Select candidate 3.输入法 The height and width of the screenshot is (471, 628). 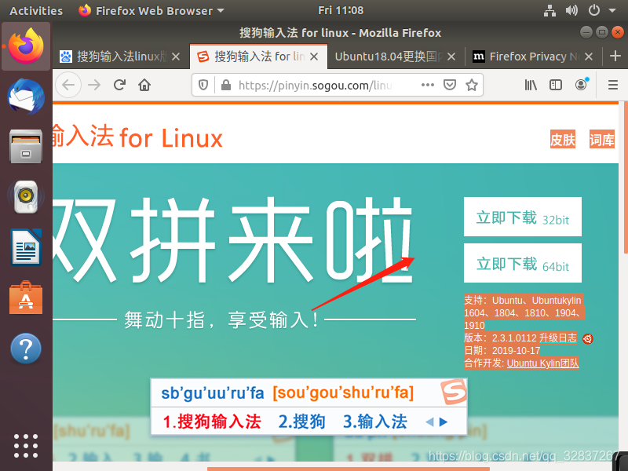click(375, 422)
